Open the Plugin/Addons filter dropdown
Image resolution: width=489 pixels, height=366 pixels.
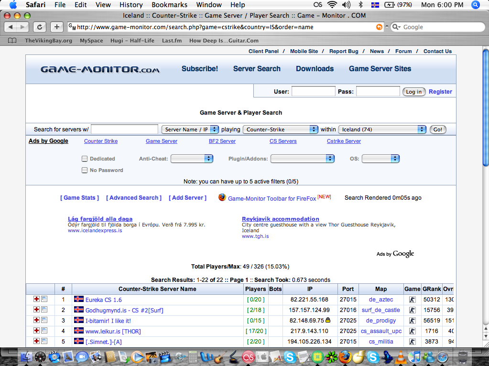coord(302,159)
